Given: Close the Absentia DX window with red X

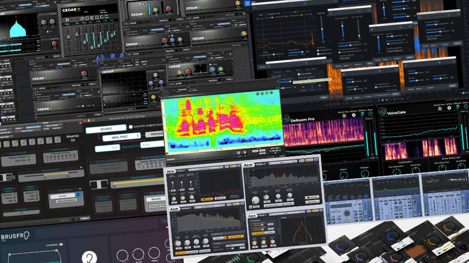Looking at the screenshot, I should [80, 123].
